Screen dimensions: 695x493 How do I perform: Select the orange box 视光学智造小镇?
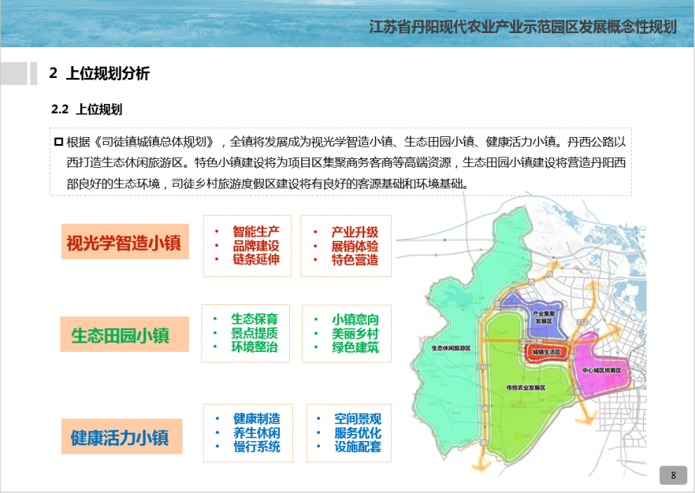(125, 242)
